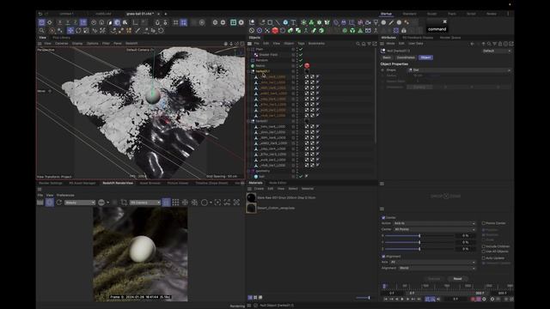Click the Objects manager filter funnel icon

(x=369, y=44)
